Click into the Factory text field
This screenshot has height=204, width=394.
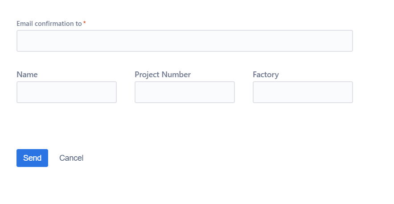click(x=303, y=92)
